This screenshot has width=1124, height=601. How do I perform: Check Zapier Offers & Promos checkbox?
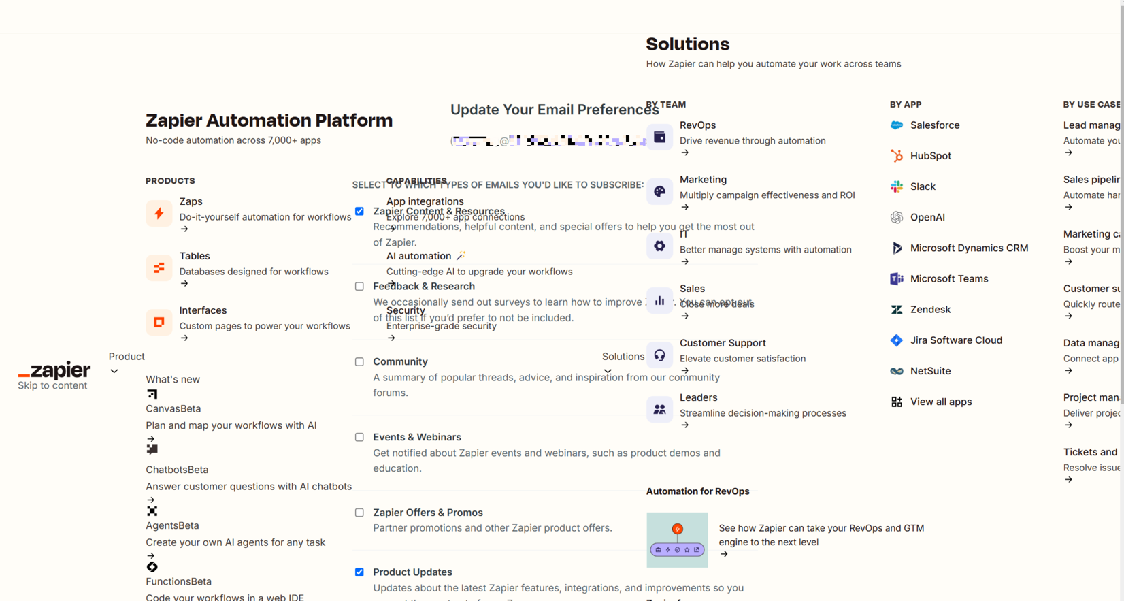pyautogui.click(x=359, y=513)
